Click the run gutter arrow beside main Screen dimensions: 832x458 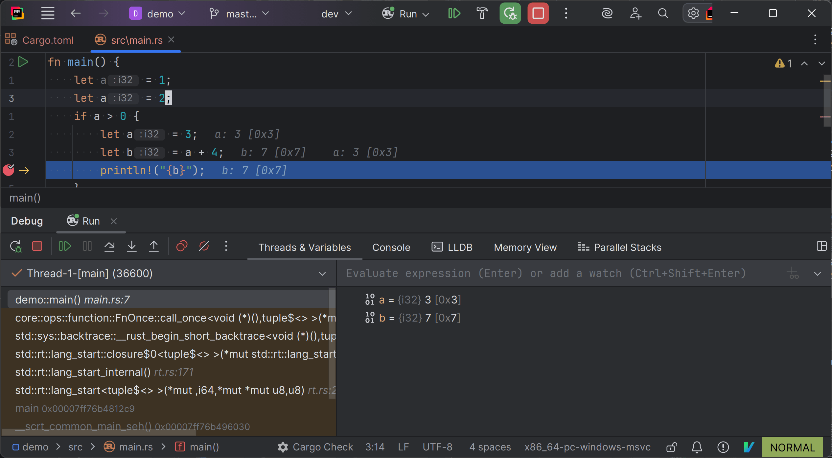(23, 62)
